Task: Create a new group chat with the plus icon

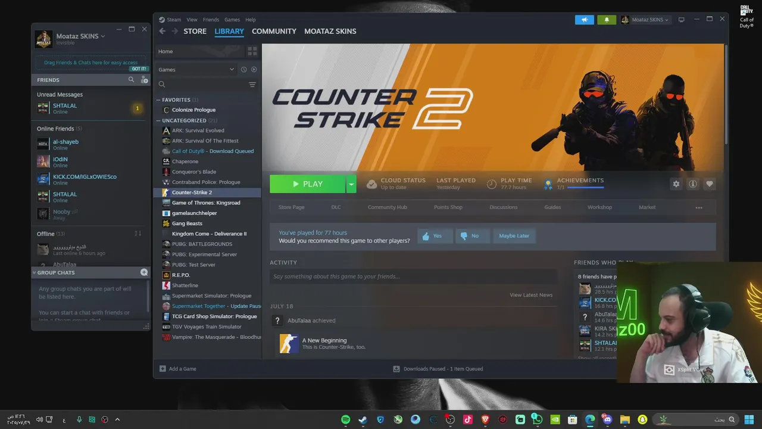Action: coord(143,272)
